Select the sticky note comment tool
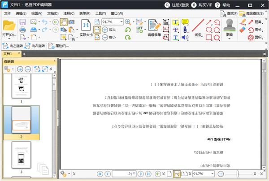Viewport: 269px width, 181px height. tap(185, 22)
